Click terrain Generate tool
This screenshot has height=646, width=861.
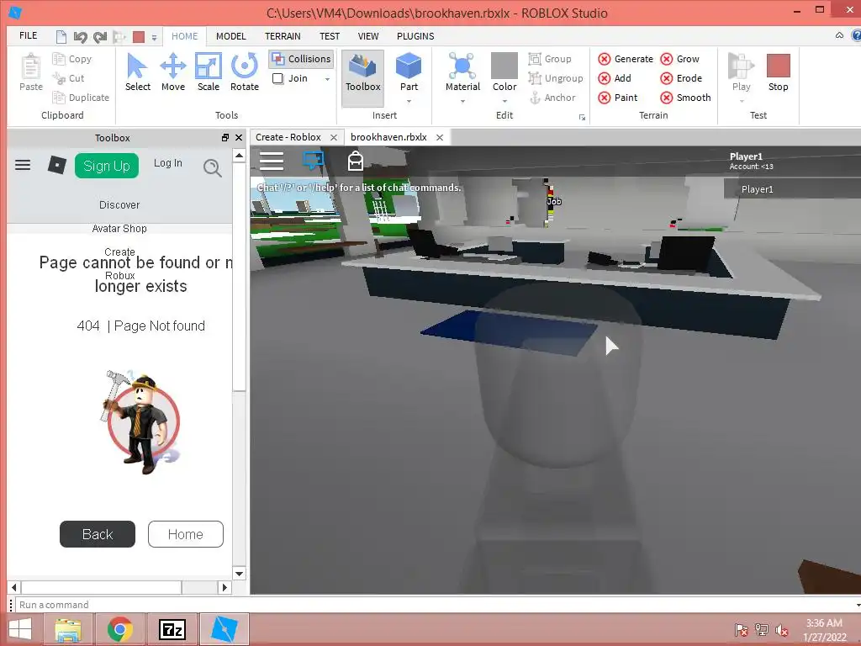626,59
